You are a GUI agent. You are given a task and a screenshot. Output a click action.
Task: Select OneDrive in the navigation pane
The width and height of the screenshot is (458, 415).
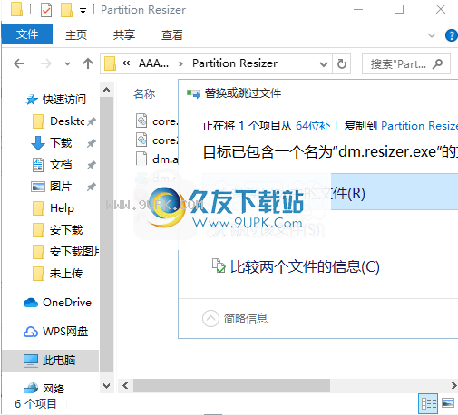point(57,303)
